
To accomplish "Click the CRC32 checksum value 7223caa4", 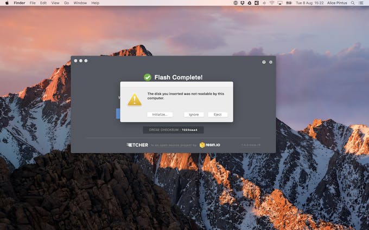I will tap(189, 130).
